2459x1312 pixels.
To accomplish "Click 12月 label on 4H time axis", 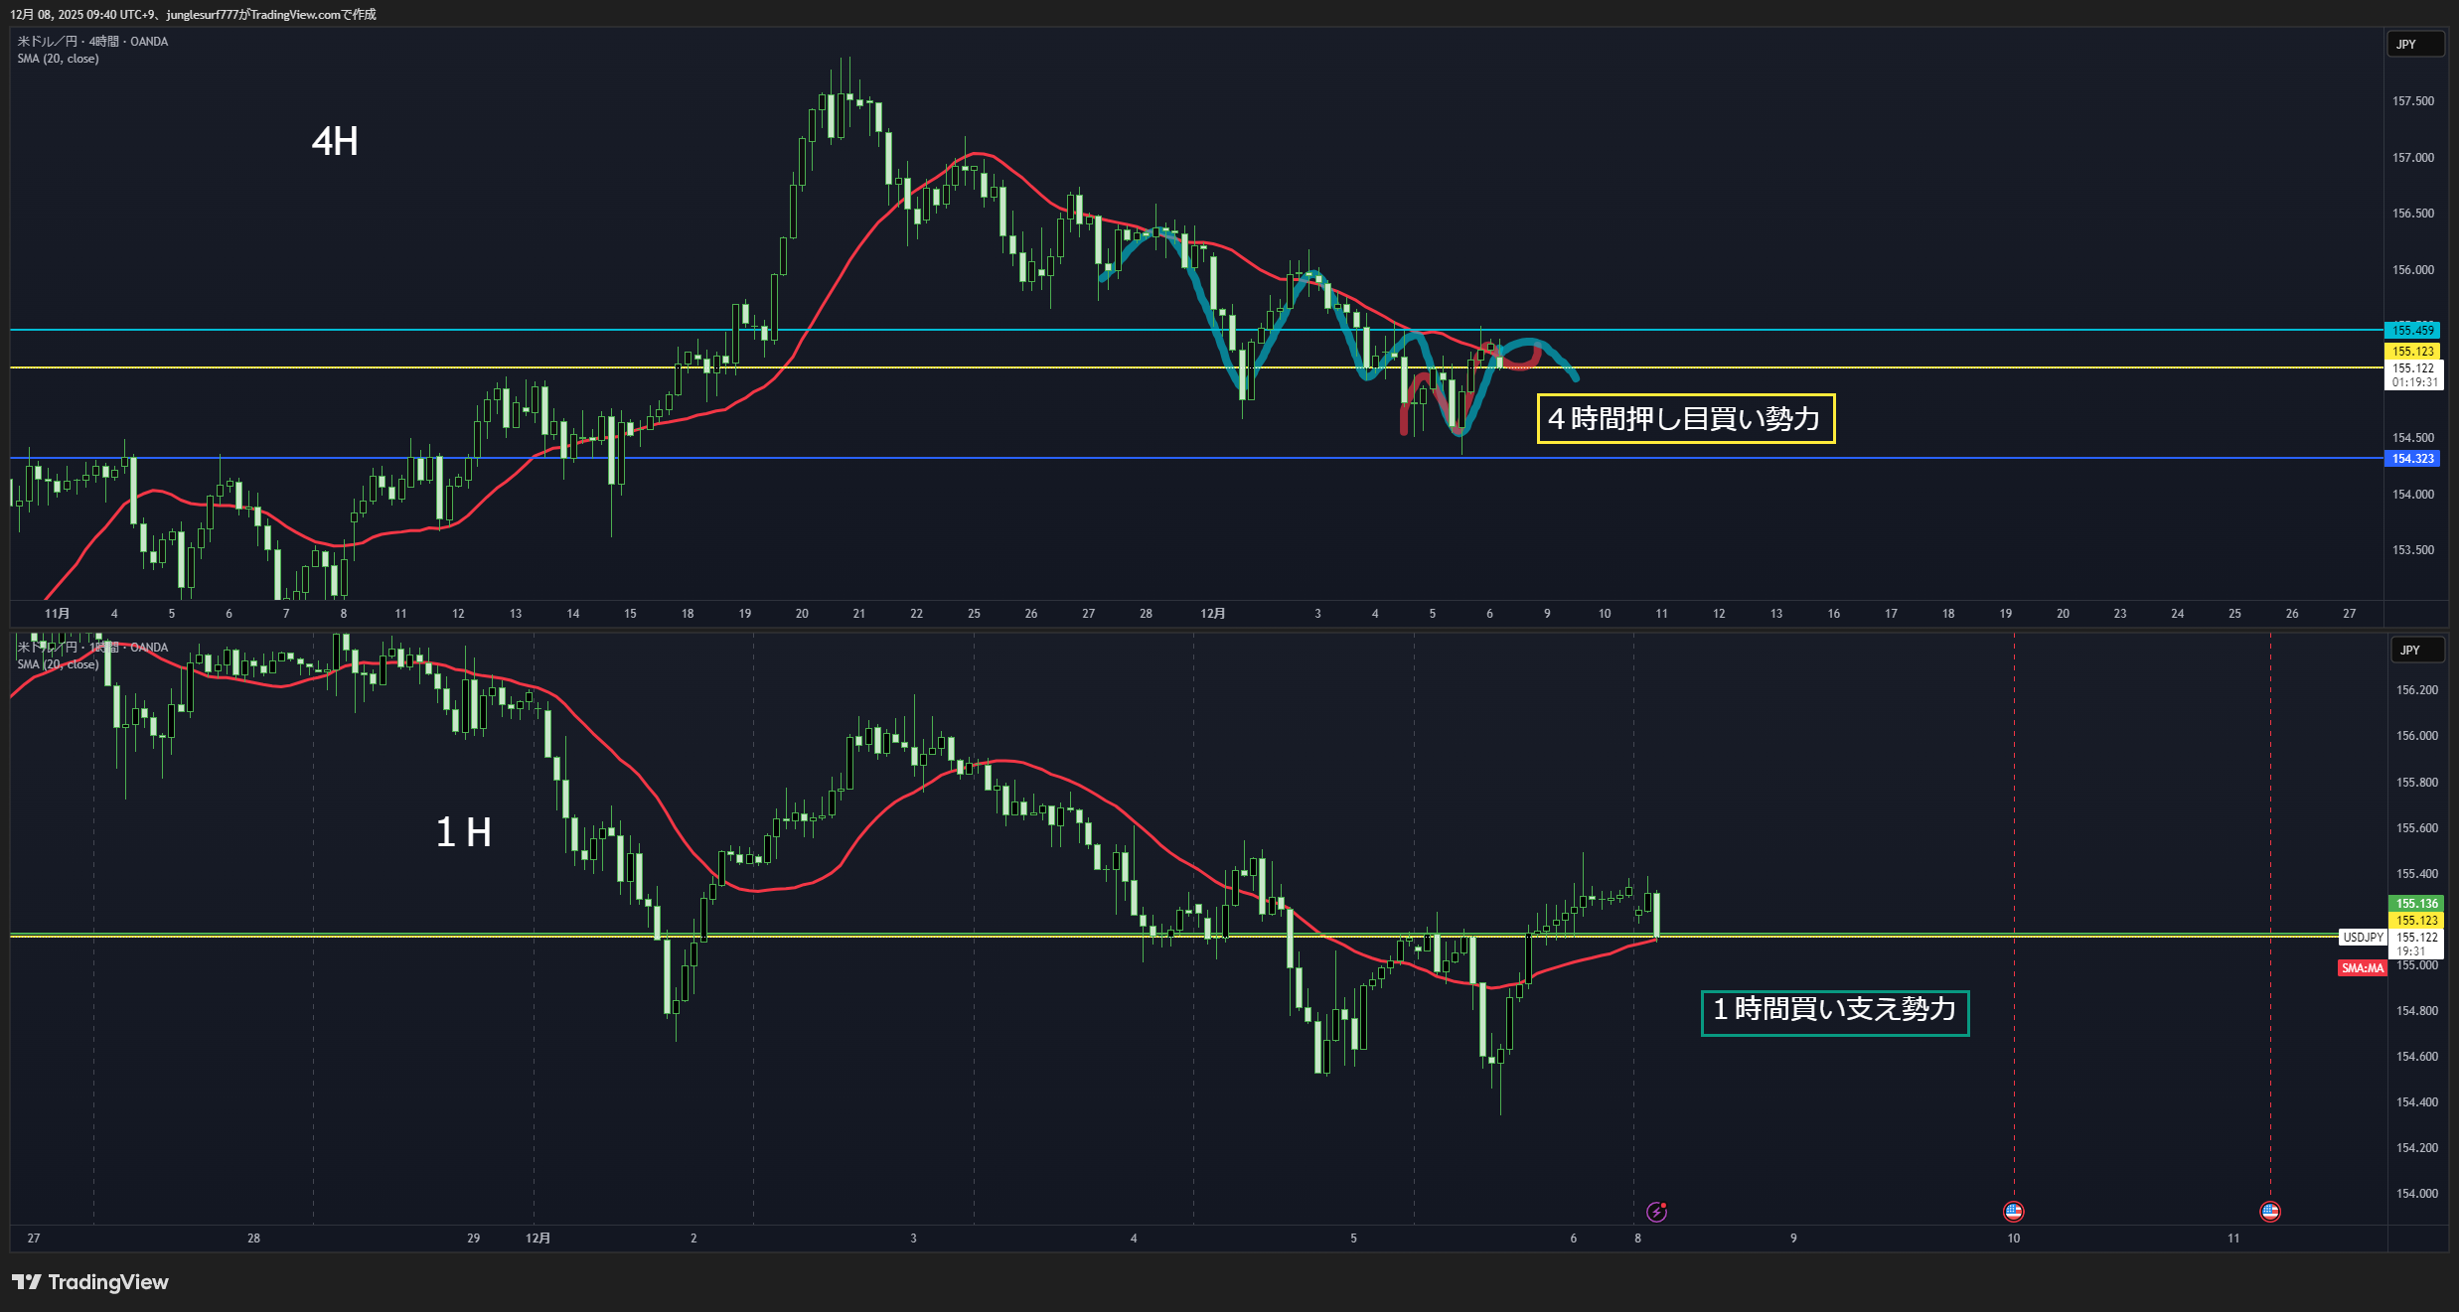I will click(1212, 614).
